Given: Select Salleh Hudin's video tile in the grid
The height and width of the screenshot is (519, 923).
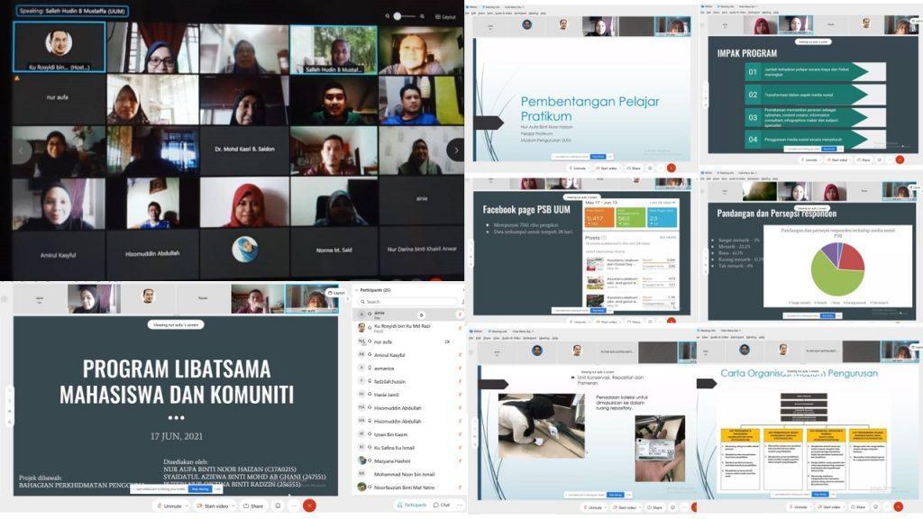Looking at the screenshot, I should click(x=334, y=49).
